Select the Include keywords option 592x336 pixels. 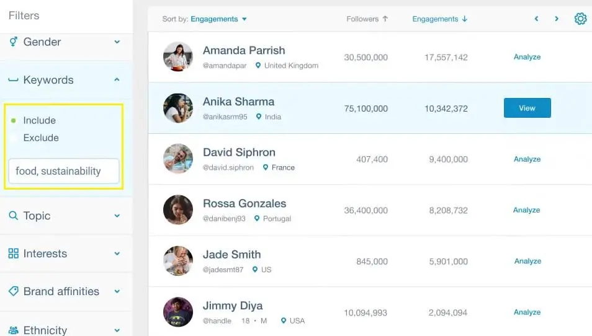pyautogui.click(x=14, y=120)
